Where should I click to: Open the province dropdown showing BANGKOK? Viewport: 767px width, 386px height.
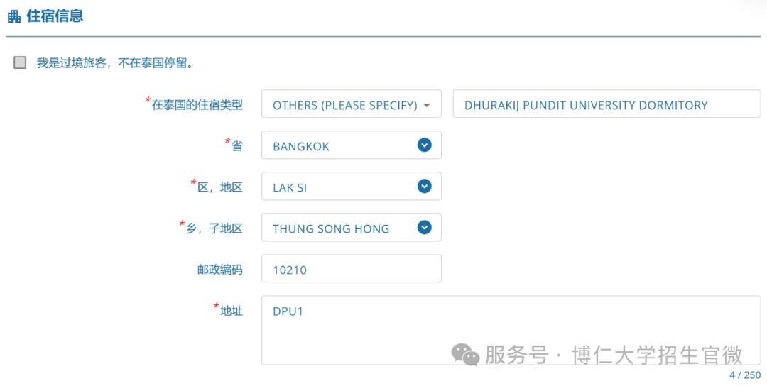pyautogui.click(x=352, y=145)
